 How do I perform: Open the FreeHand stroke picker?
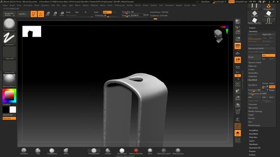9,39
